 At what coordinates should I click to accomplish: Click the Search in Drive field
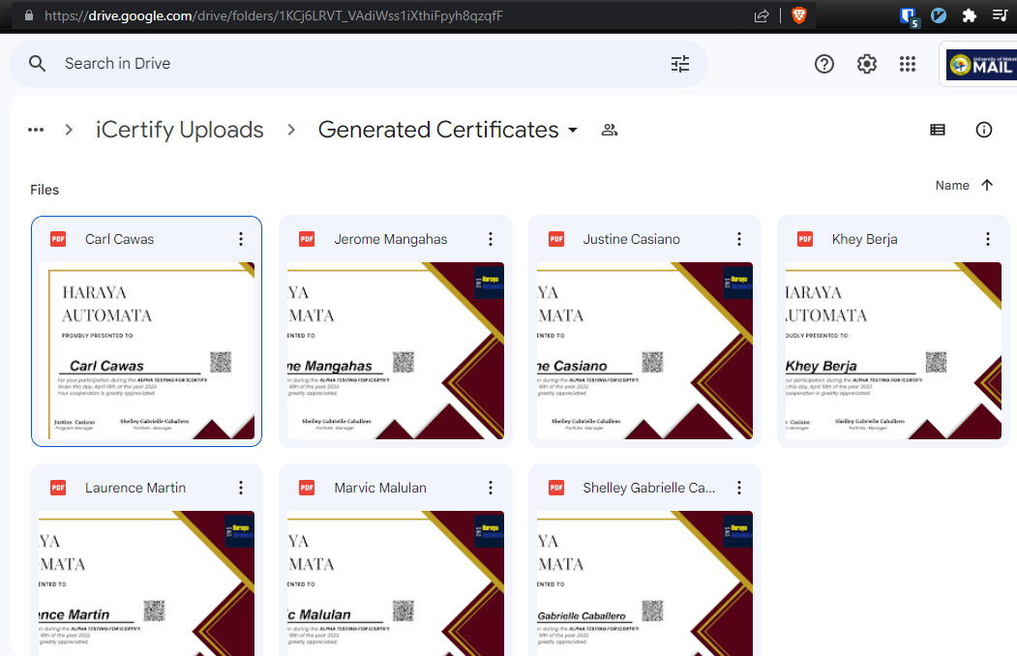click(x=358, y=64)
